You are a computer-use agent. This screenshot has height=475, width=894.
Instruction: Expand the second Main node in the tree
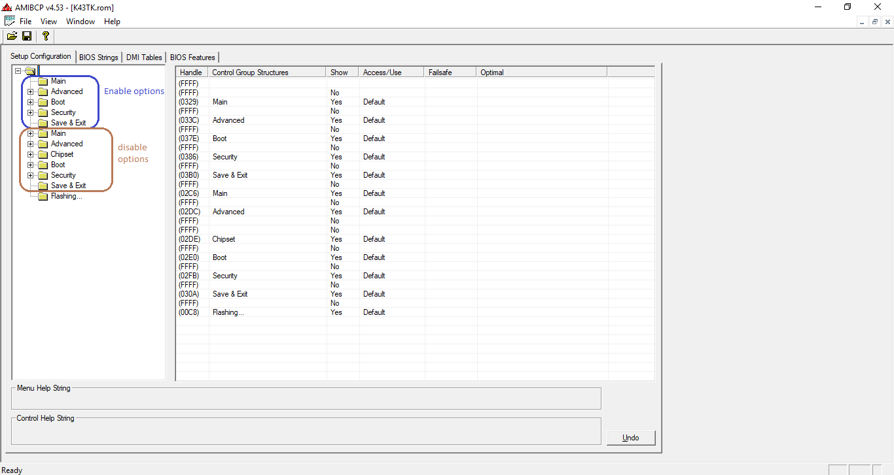pyautogui.click(x=30, y=133)
